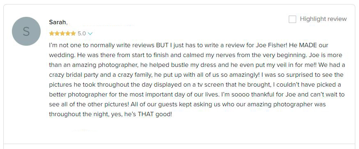Click the second gold rating star
The image size is (359, 149).
point(57,34)
